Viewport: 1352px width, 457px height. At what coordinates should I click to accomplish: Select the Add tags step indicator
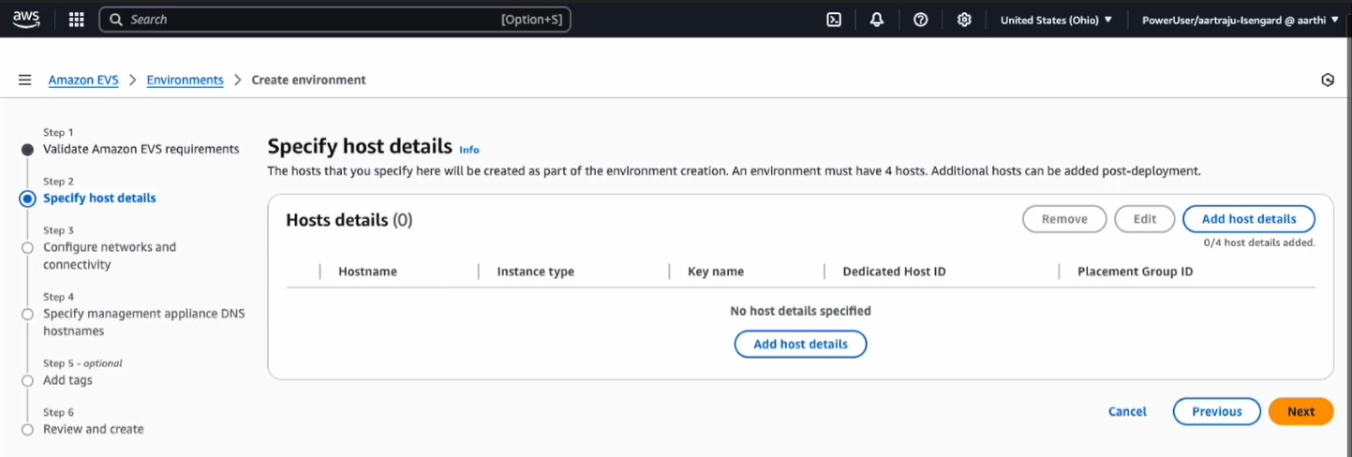coord(27,380)
